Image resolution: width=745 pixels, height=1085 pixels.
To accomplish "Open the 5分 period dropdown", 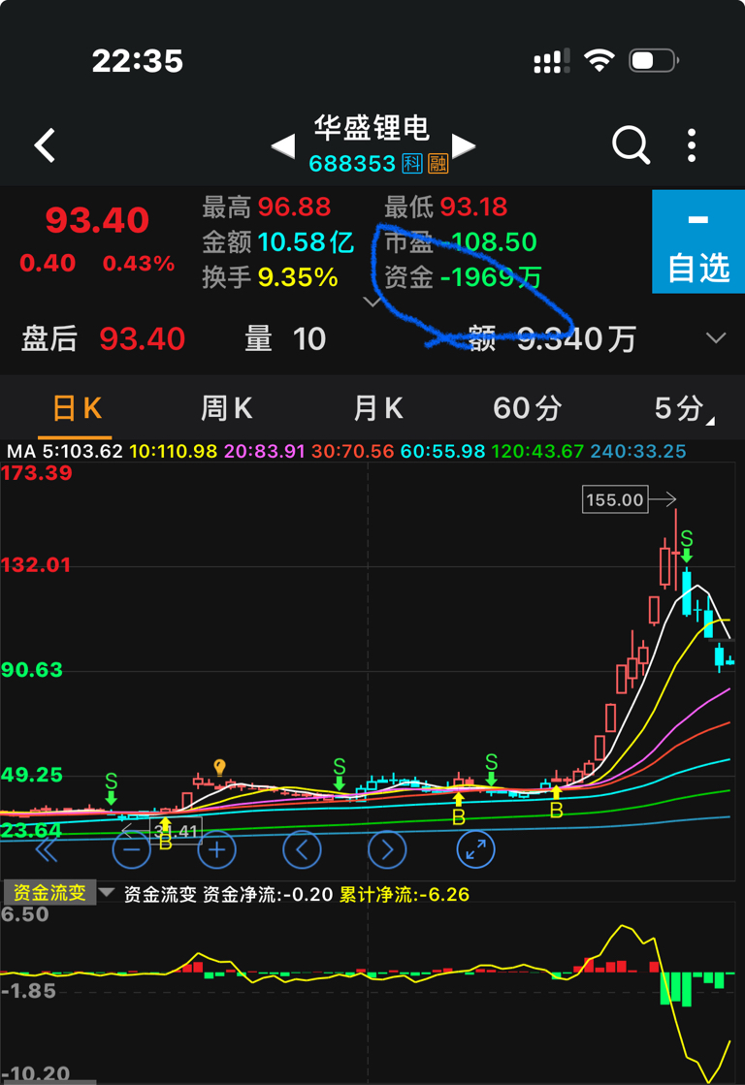I will coord(683,408).
